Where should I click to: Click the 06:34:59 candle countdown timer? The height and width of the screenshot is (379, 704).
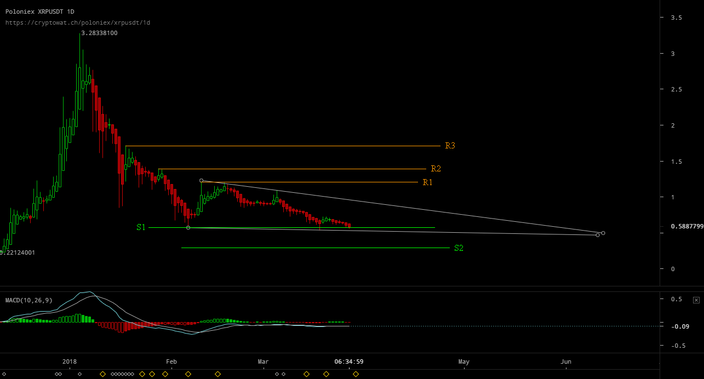(x=350, y=361)
